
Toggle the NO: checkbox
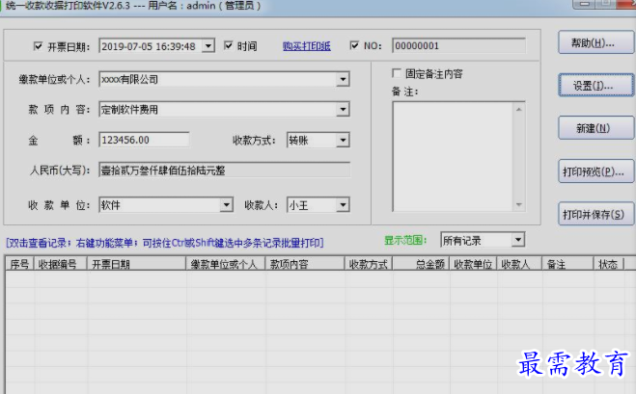354,45
